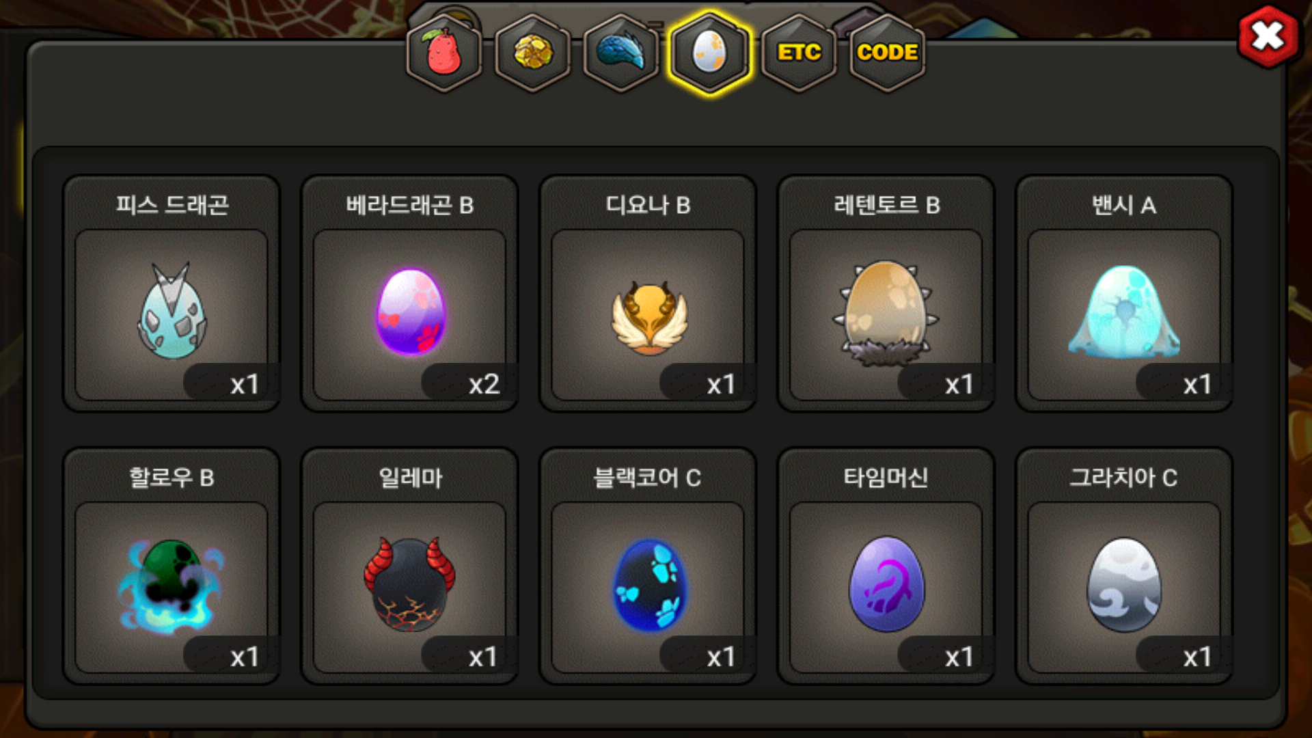This screenshot has height=738, width=1312.
Task: Select the highlighted egg tab
Action: click(710, 53)
